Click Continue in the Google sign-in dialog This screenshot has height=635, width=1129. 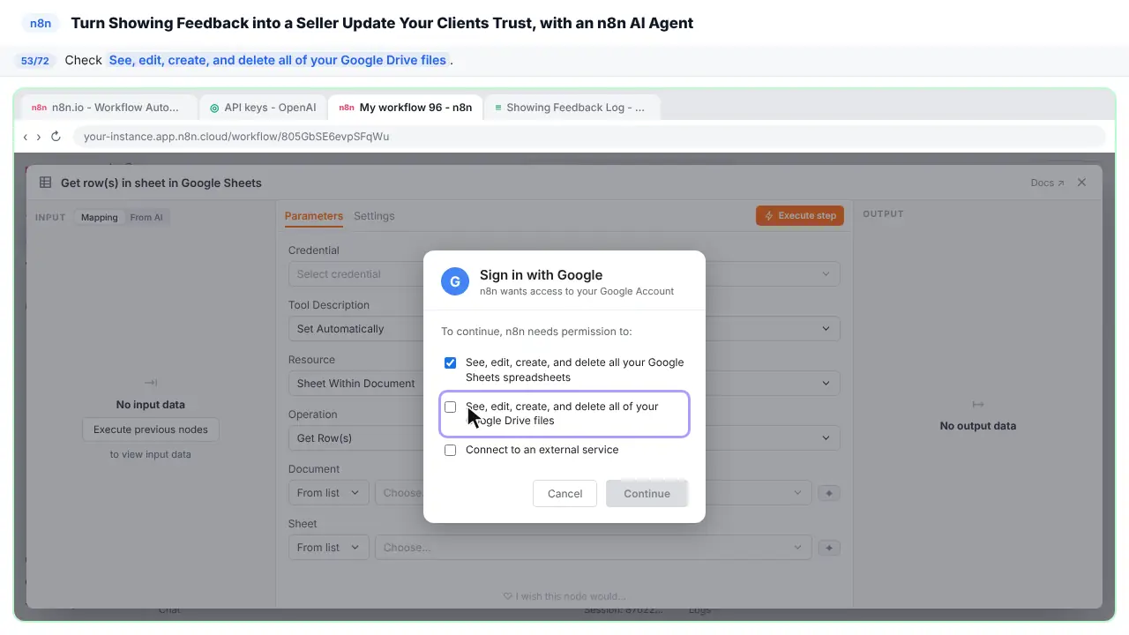tap(647, 494)
